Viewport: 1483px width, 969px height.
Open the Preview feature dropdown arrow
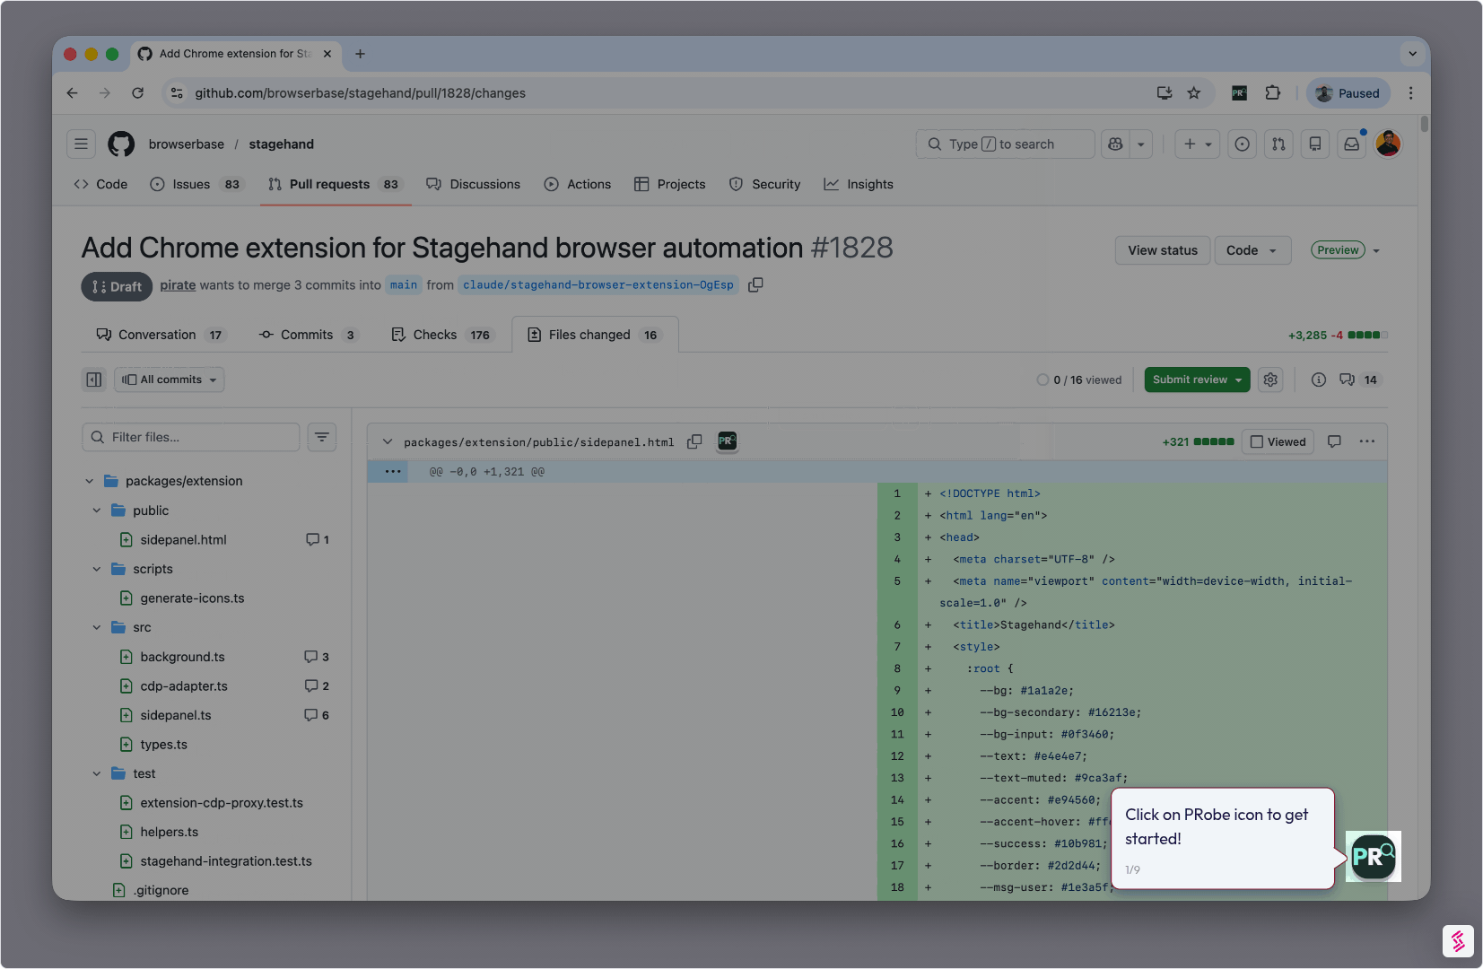click(x=1376, y=250)
